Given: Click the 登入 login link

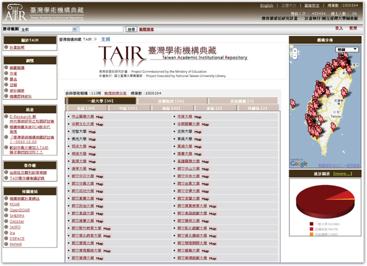Looking at the screenshot, I should (339, 28).
